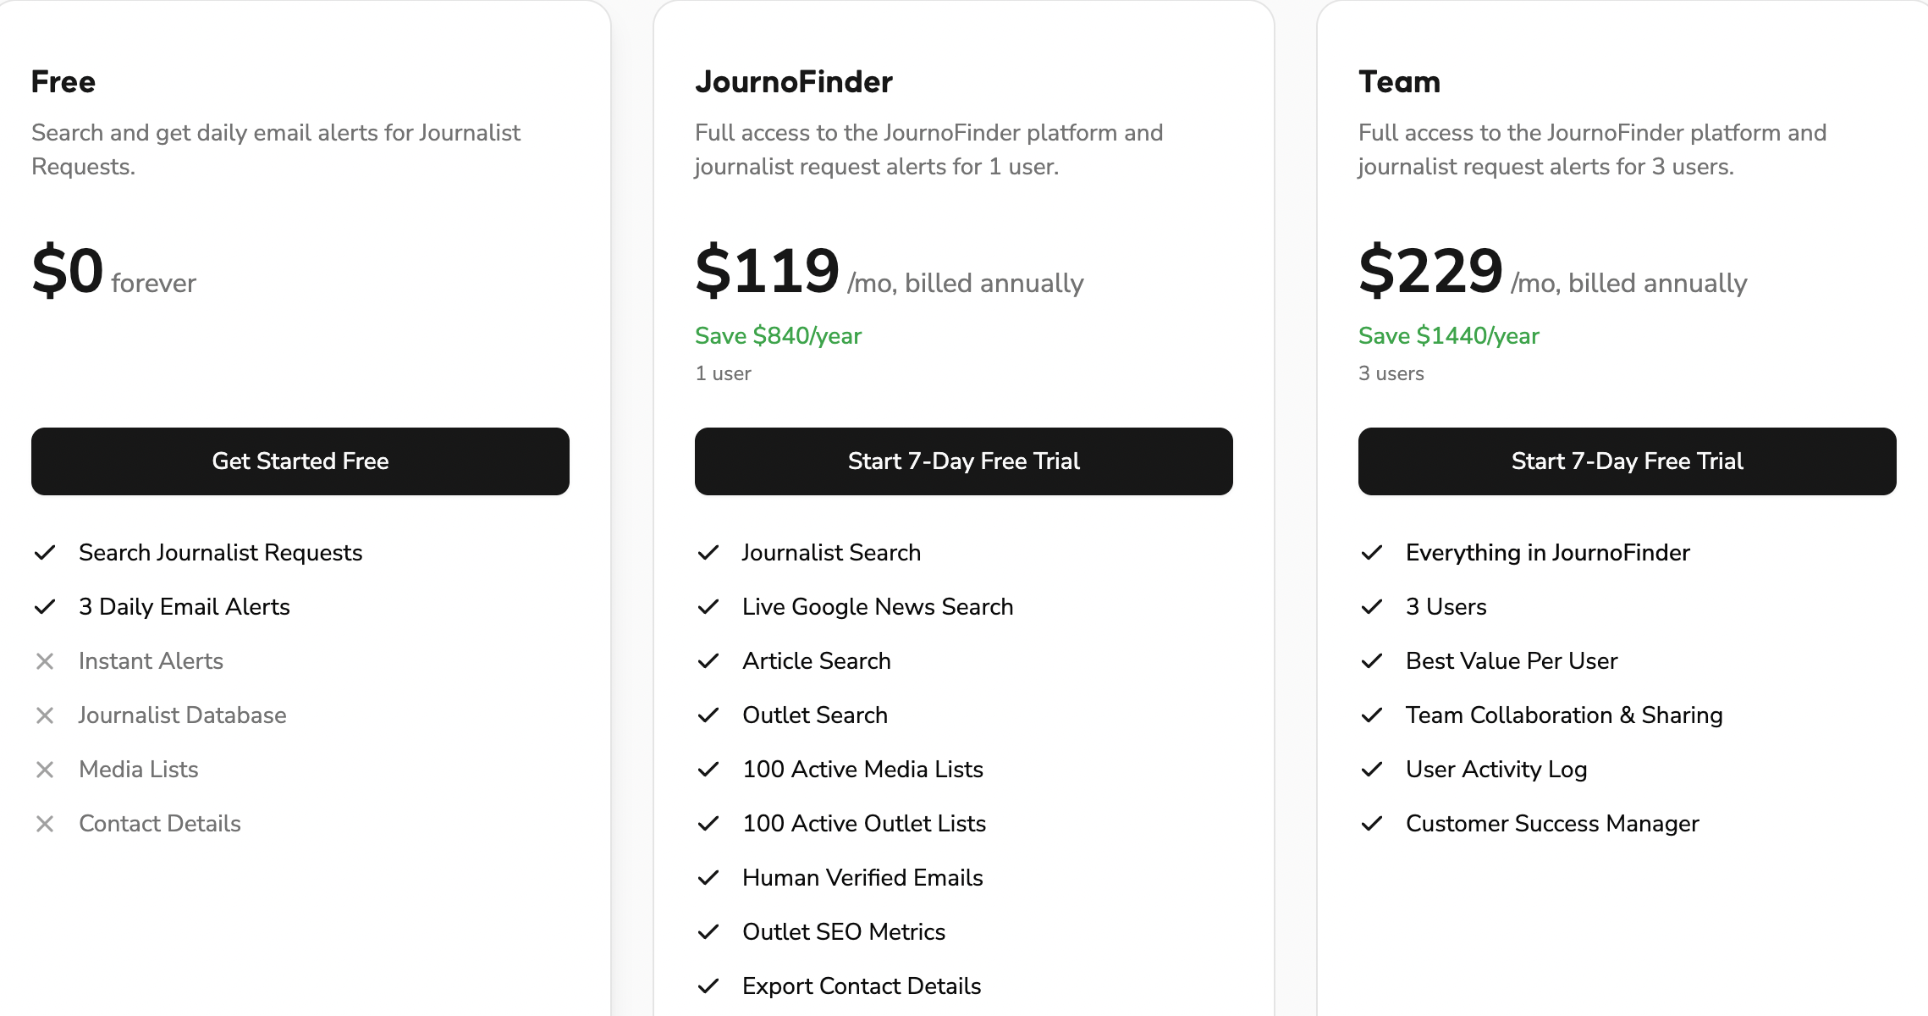Image resolution: width=1928 pixels, height=1016 pixels.
Task: Click the green Save $1440/year text
Action: 1448,336
